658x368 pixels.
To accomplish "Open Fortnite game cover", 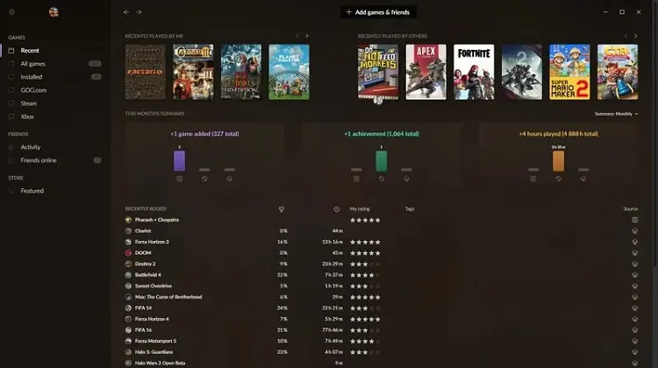I will (474, 72).
